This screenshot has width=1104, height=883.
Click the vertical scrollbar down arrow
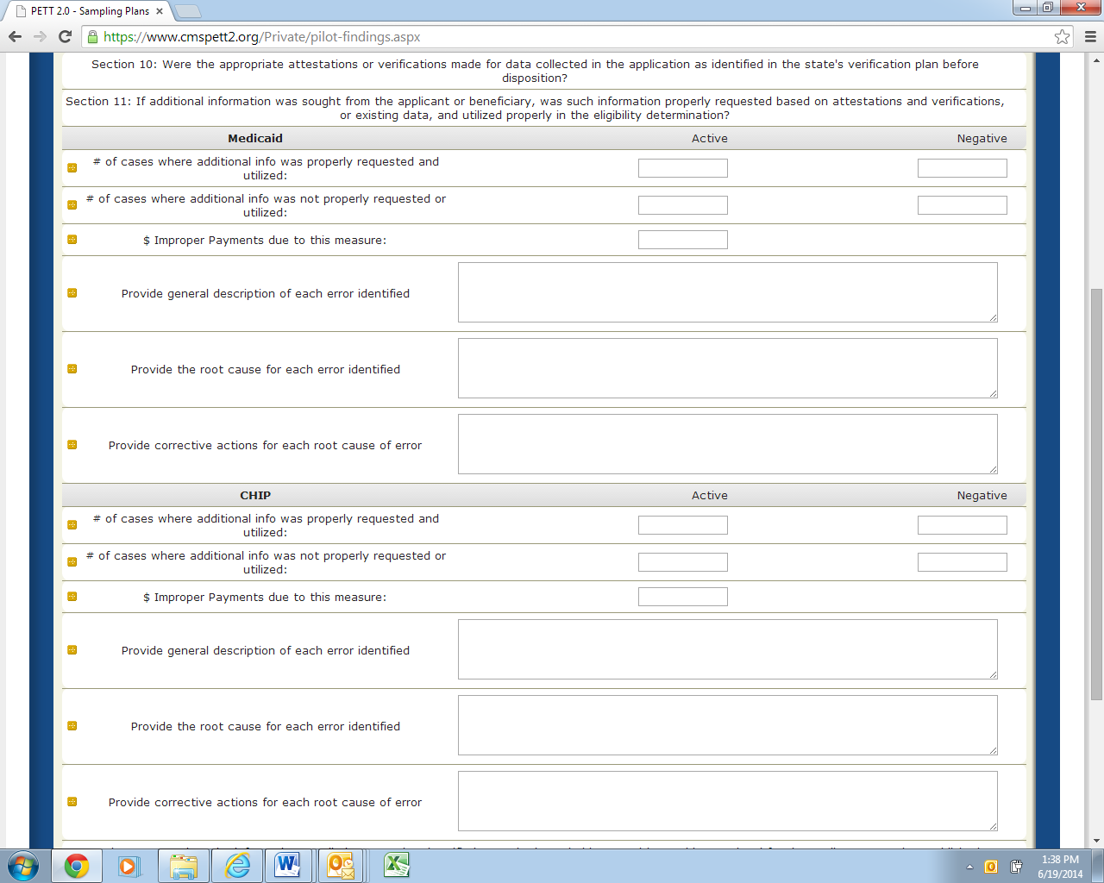1096,841
